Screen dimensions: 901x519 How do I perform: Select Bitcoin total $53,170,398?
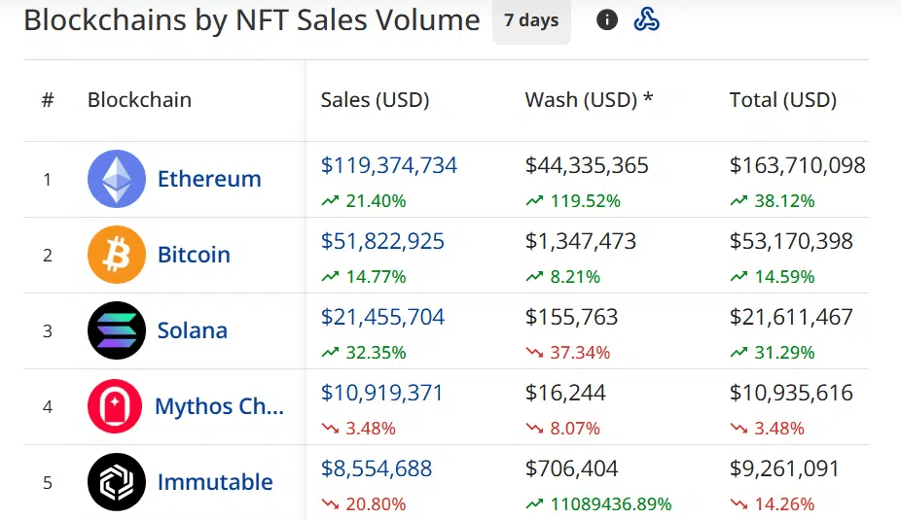791,241
